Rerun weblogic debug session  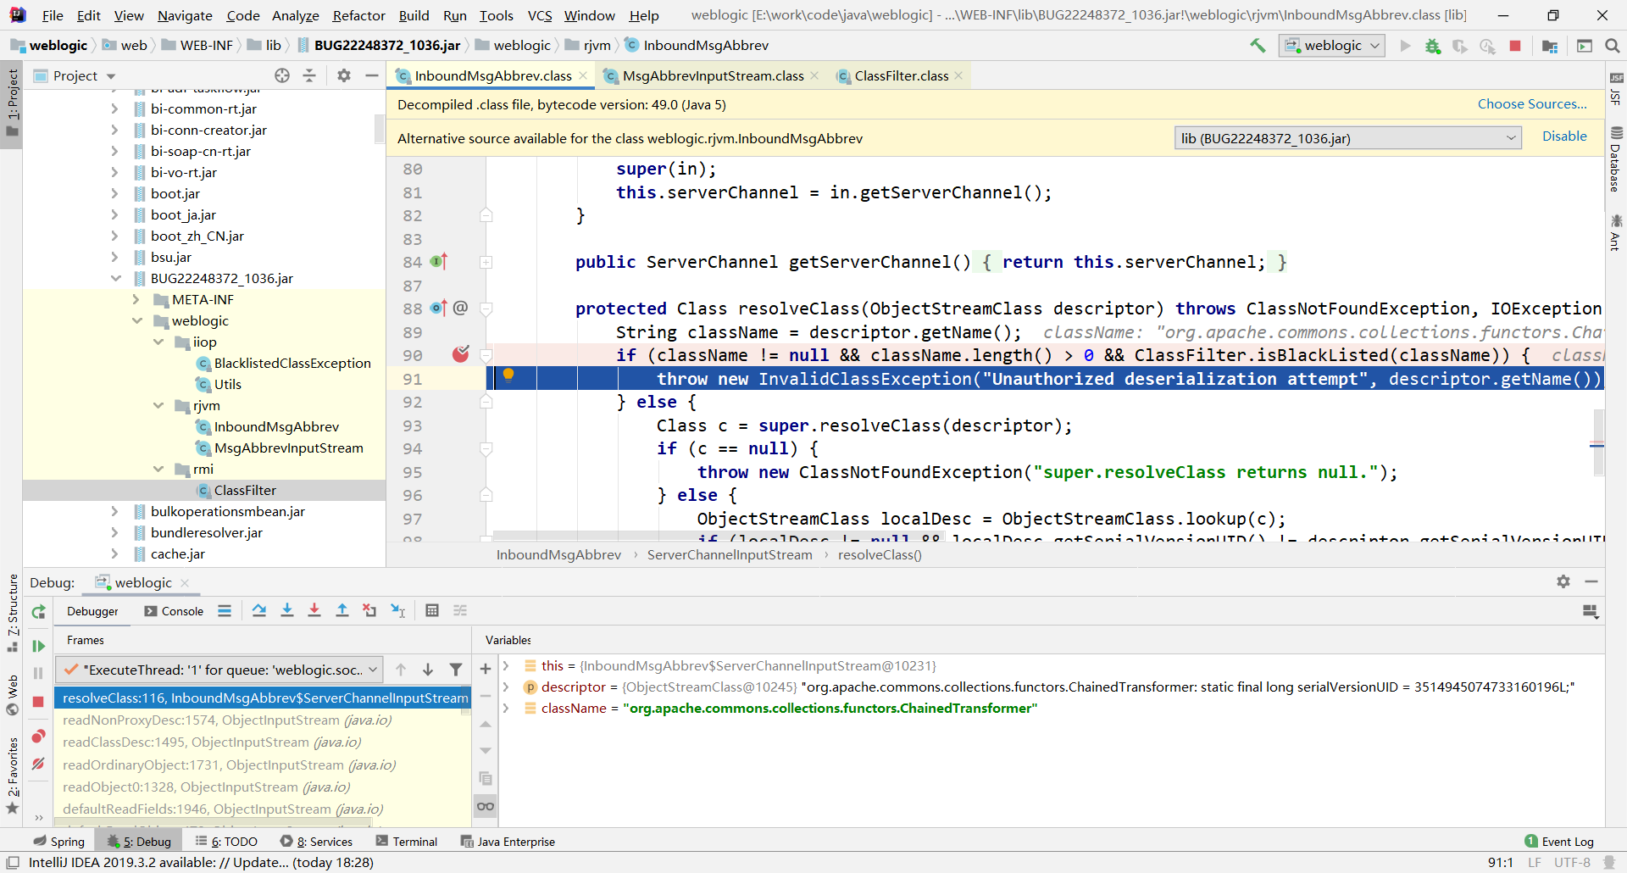38,612
